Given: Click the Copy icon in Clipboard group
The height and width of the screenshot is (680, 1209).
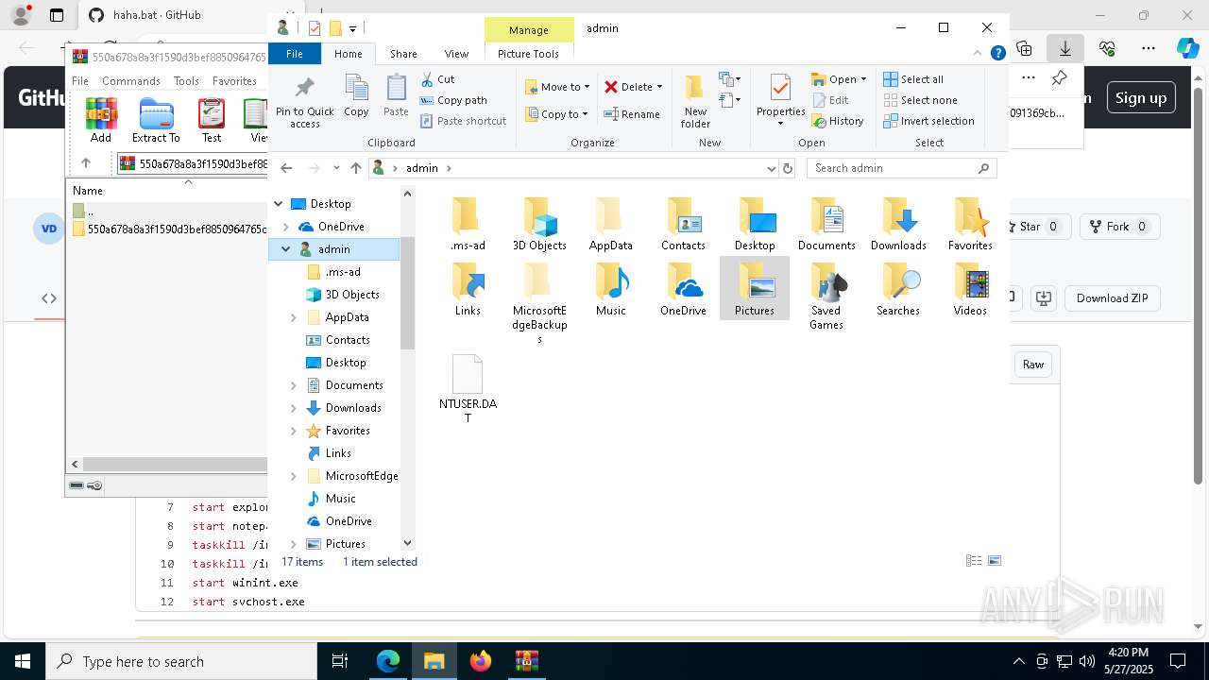Looking at the screenshot, I should click(x=356, y=89).
